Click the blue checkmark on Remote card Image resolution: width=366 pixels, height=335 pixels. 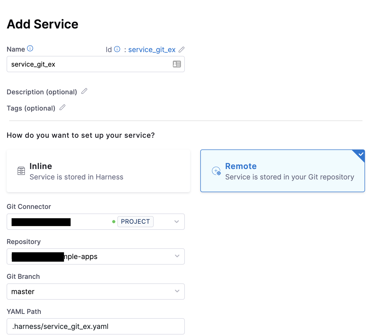point(361,154)
